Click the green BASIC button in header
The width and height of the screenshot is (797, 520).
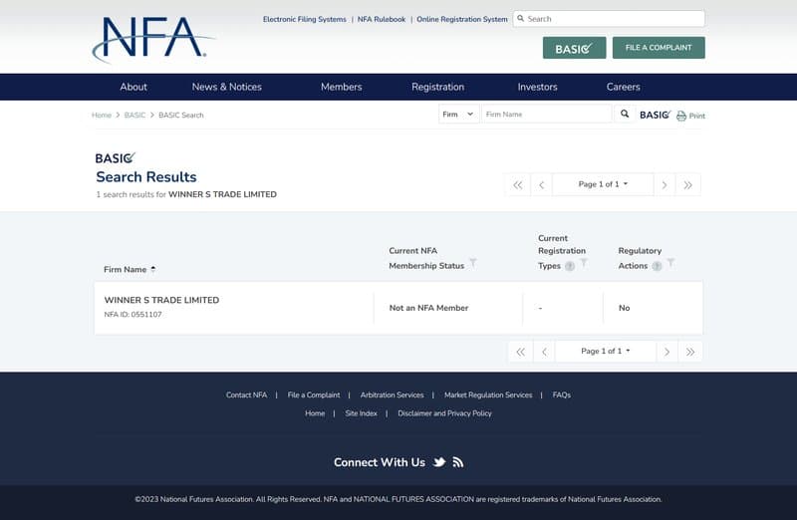[575, 48]
